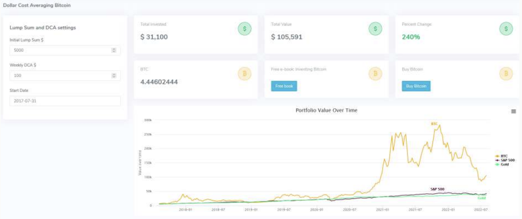Image resolution: width=522 pixels, height=219 pixels.
Task: Click the Free book button
Action: [284, 86]
